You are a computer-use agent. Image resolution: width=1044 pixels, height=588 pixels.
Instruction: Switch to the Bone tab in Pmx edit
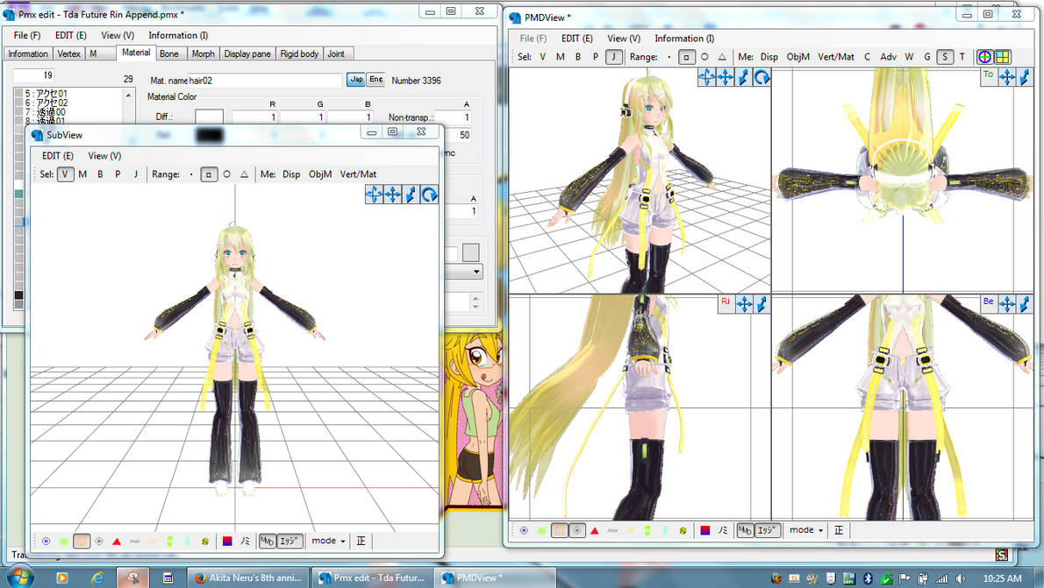(169, 53)
